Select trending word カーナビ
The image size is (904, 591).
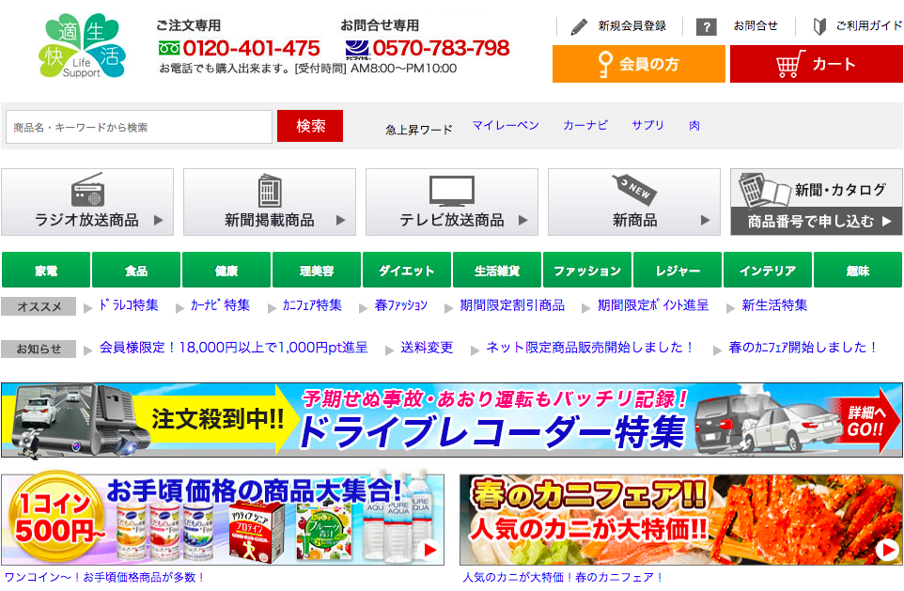point(585,125)
